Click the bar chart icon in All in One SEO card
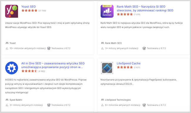 click(x=7, y=105)
